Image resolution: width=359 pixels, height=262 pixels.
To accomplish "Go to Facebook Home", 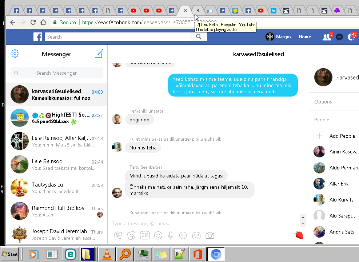I will (x=305, y=37).
